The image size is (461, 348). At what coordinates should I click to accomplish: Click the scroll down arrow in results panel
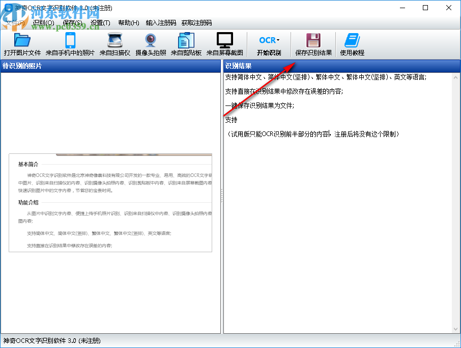pyautogui.click(x=455, y=329)
